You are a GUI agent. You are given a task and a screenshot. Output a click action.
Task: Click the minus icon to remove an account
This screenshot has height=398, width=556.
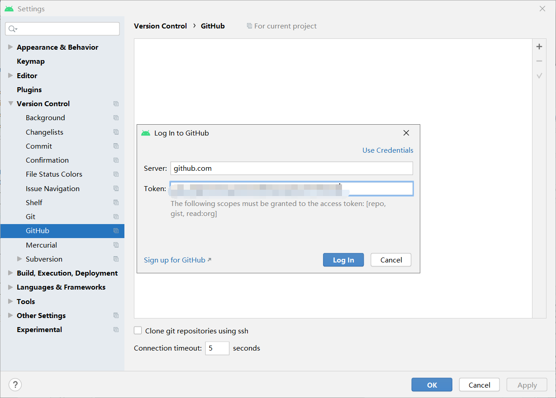click(x=539, y=61)
